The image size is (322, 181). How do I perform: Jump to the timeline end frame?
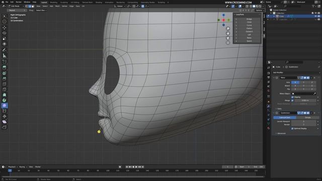point(143,167)
